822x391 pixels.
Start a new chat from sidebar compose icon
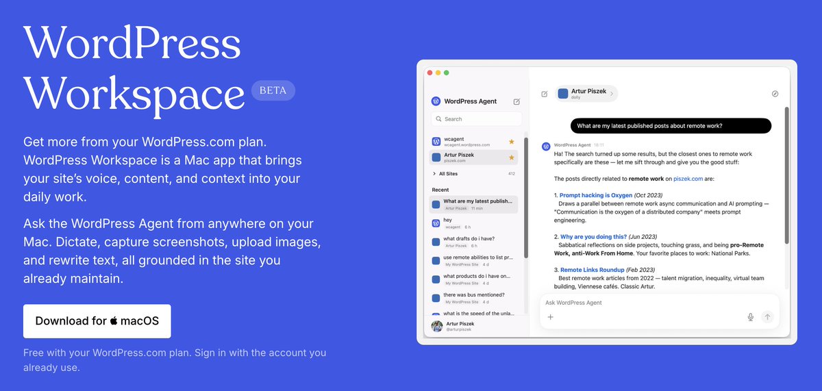[516, 101]
